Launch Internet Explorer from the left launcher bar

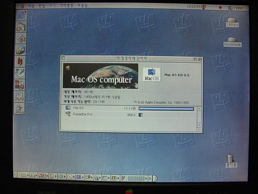point(20,15)
